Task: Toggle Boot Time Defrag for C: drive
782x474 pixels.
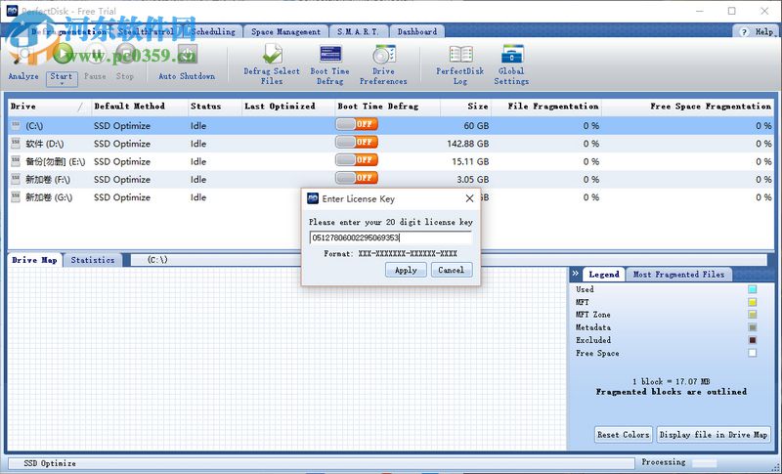Action: [x=356, y=125]
